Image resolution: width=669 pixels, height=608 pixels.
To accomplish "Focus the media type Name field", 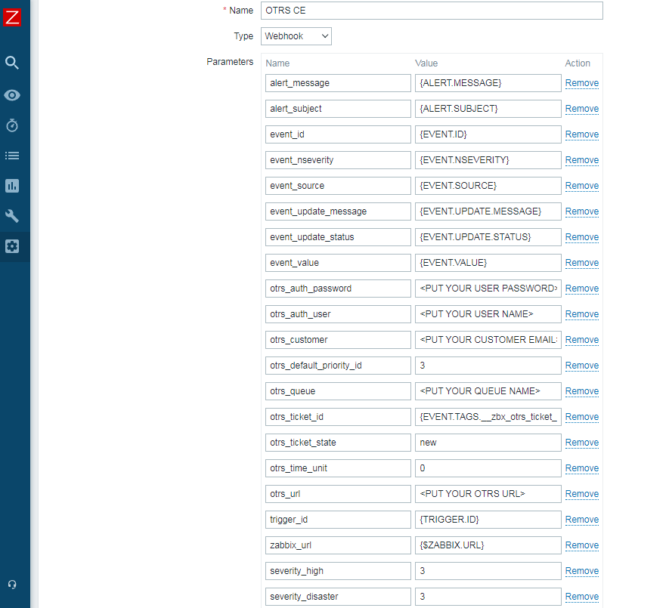I will (432, 10).
